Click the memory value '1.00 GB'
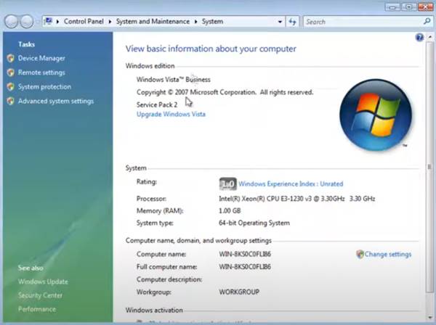 (x=230, y=210)
